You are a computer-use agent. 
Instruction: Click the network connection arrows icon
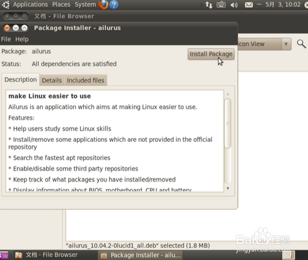coord(209,5)
